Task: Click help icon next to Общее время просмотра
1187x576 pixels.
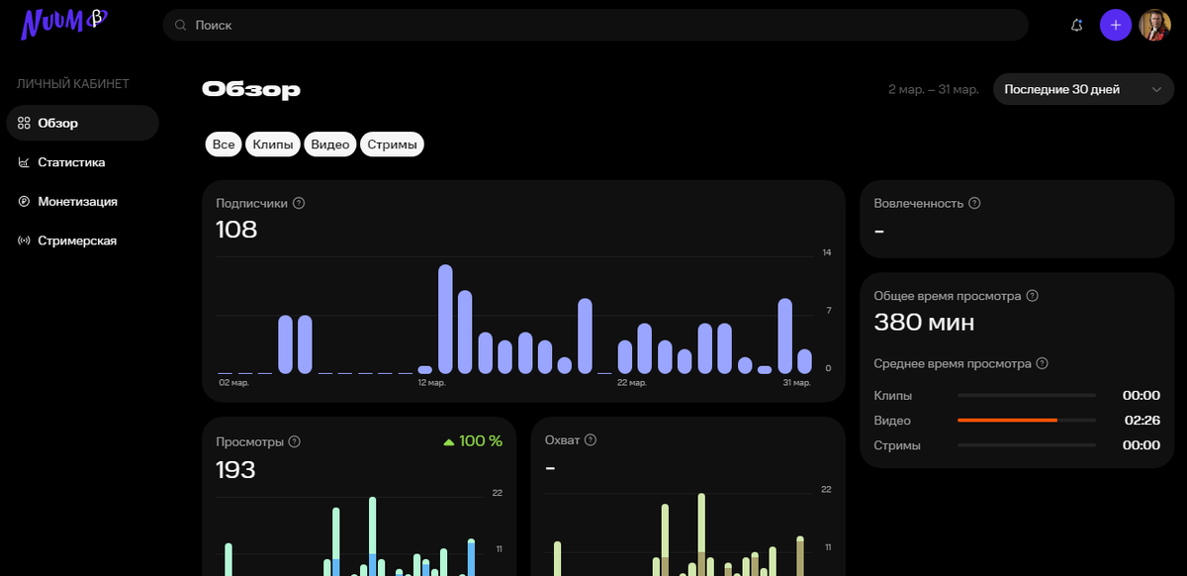Action: 1033,296
